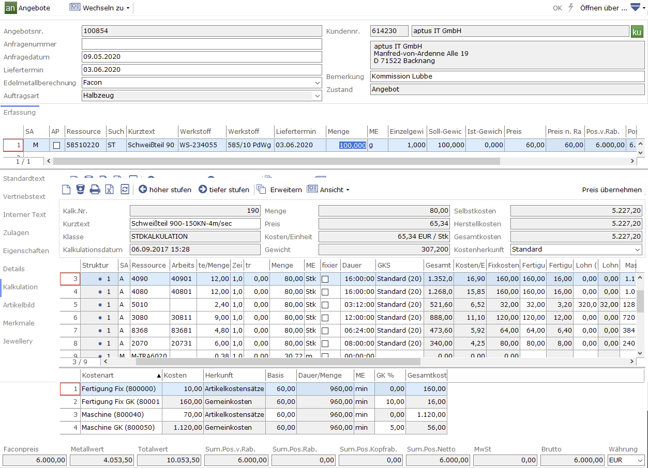The height and width of the screenshot is (468, 648).
Task: Click the 'tiefer stufen' arrow icon
Action: tap(203, 190)
